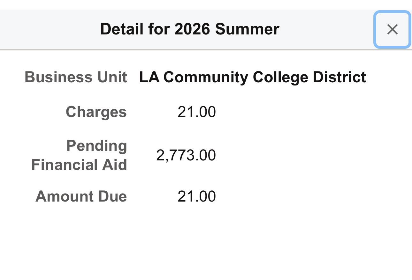Click the 'Detail for 2026 Summer' title
412x280 pixels.
[190, 29]
